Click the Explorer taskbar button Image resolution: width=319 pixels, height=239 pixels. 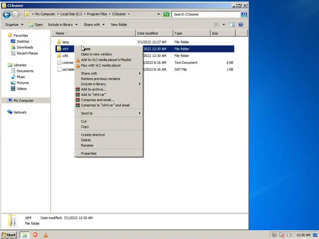pos(24,235)
